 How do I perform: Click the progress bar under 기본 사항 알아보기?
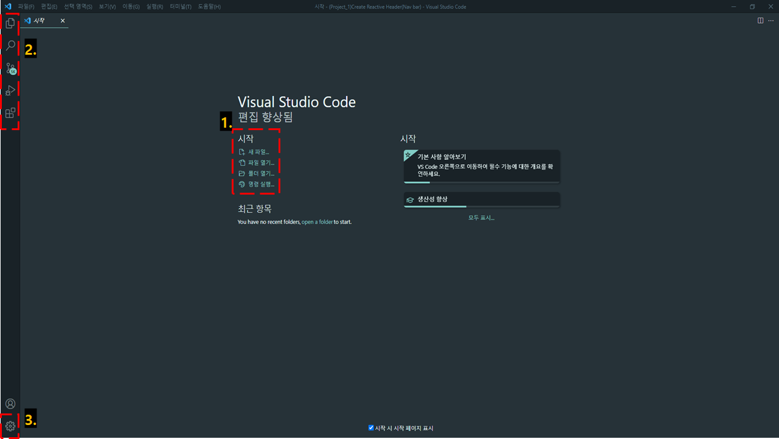pyautogui.click(x=482, y=182)
